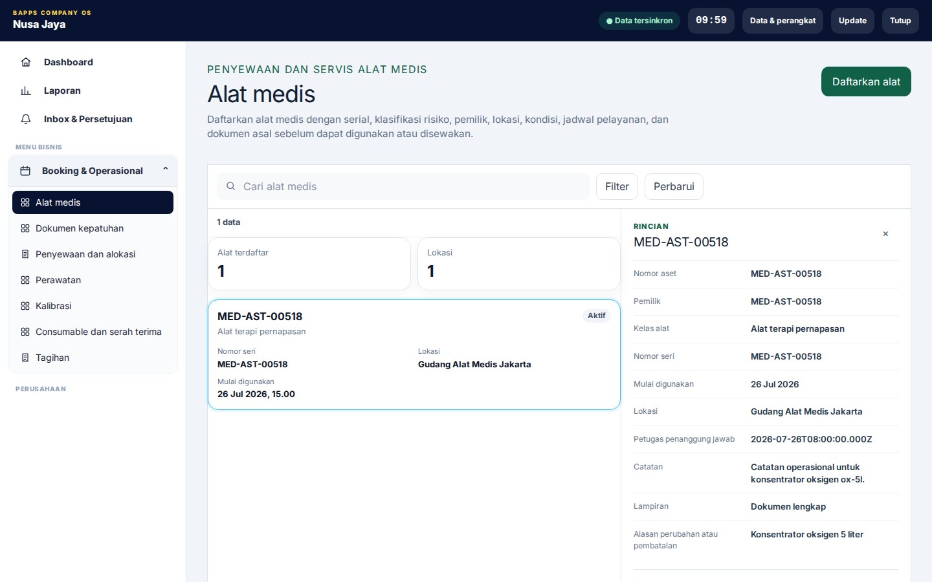Image resolution: width=932 pixels, height=582 pixels.
Task: Close the MED-AST-00518 details panel
Action: (x=885, y=234)
